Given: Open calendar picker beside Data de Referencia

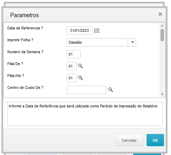Looking at the screenshot, I should (x=97, y=31).
